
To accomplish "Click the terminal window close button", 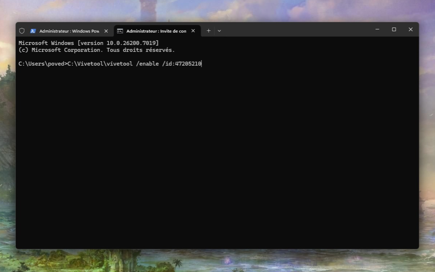I will (410, 29).
